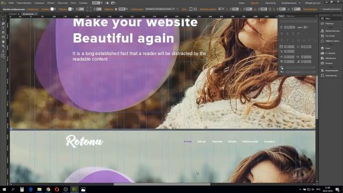Switch to the Просмотр preview mode at top right
The image size is (343, 193).
(x=270, y=3)
